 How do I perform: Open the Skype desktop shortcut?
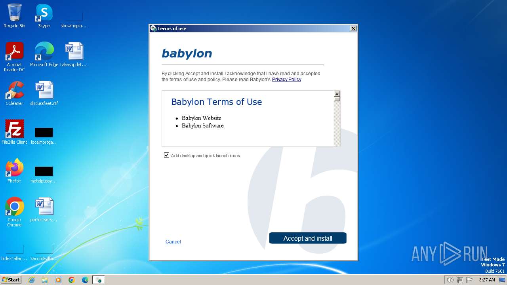44,16
